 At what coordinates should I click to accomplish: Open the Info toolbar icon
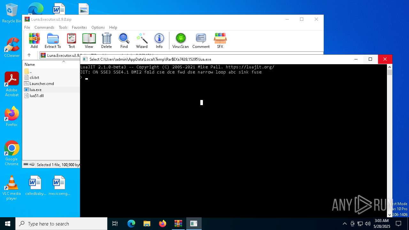tap(159, 41)
